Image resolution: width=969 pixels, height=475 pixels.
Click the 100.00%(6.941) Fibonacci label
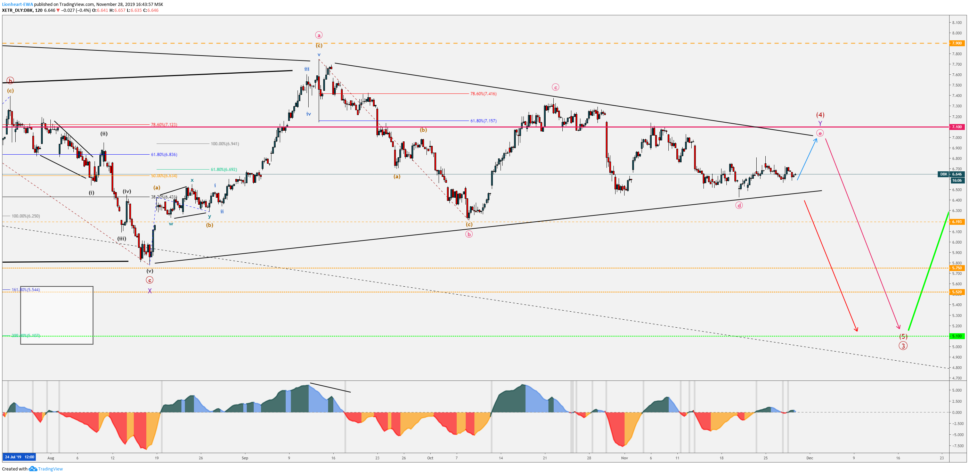click(225, 144)
